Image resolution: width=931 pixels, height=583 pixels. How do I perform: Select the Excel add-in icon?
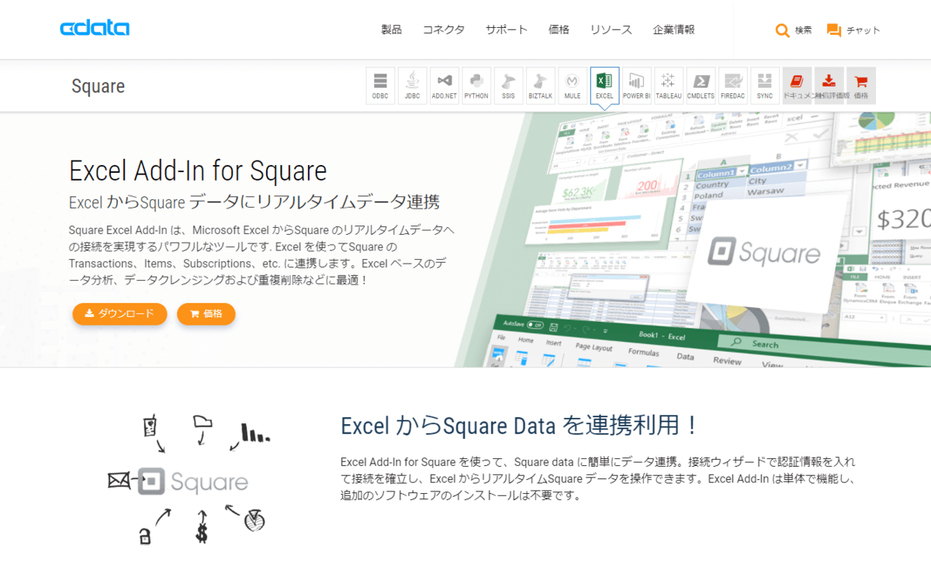coord(604,86)
